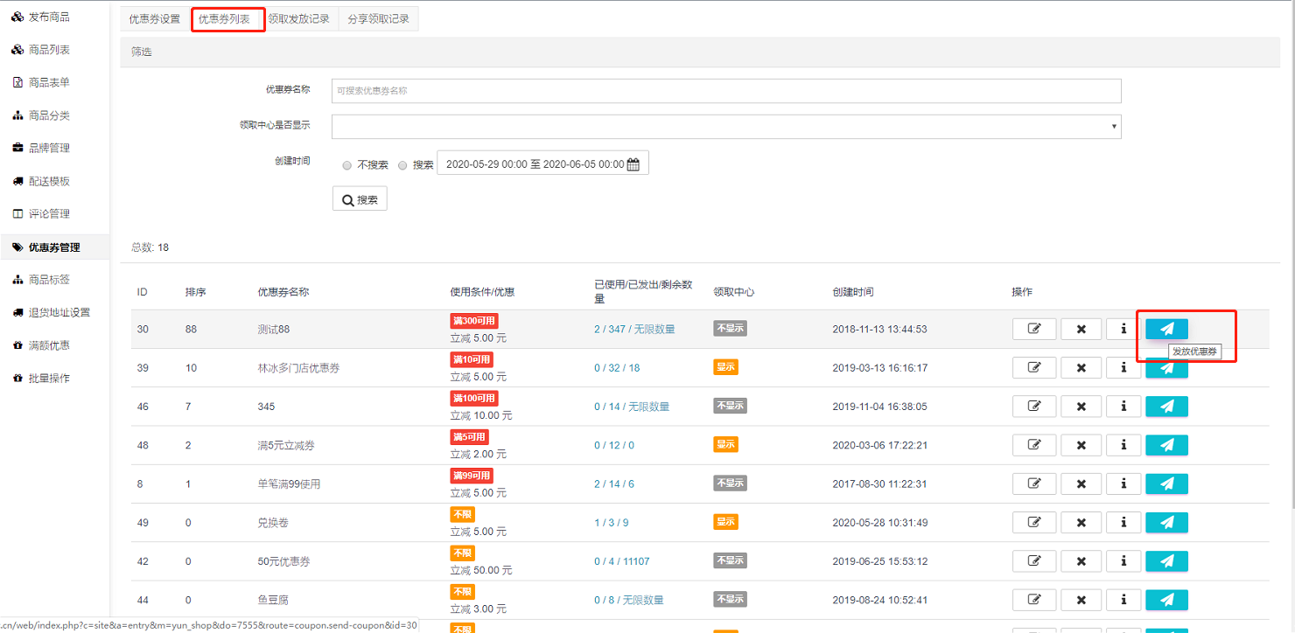Go to 满额优惠 in sidebar
The height and width of the screenshot is (633, 1295).
click(x=49, y=345)
